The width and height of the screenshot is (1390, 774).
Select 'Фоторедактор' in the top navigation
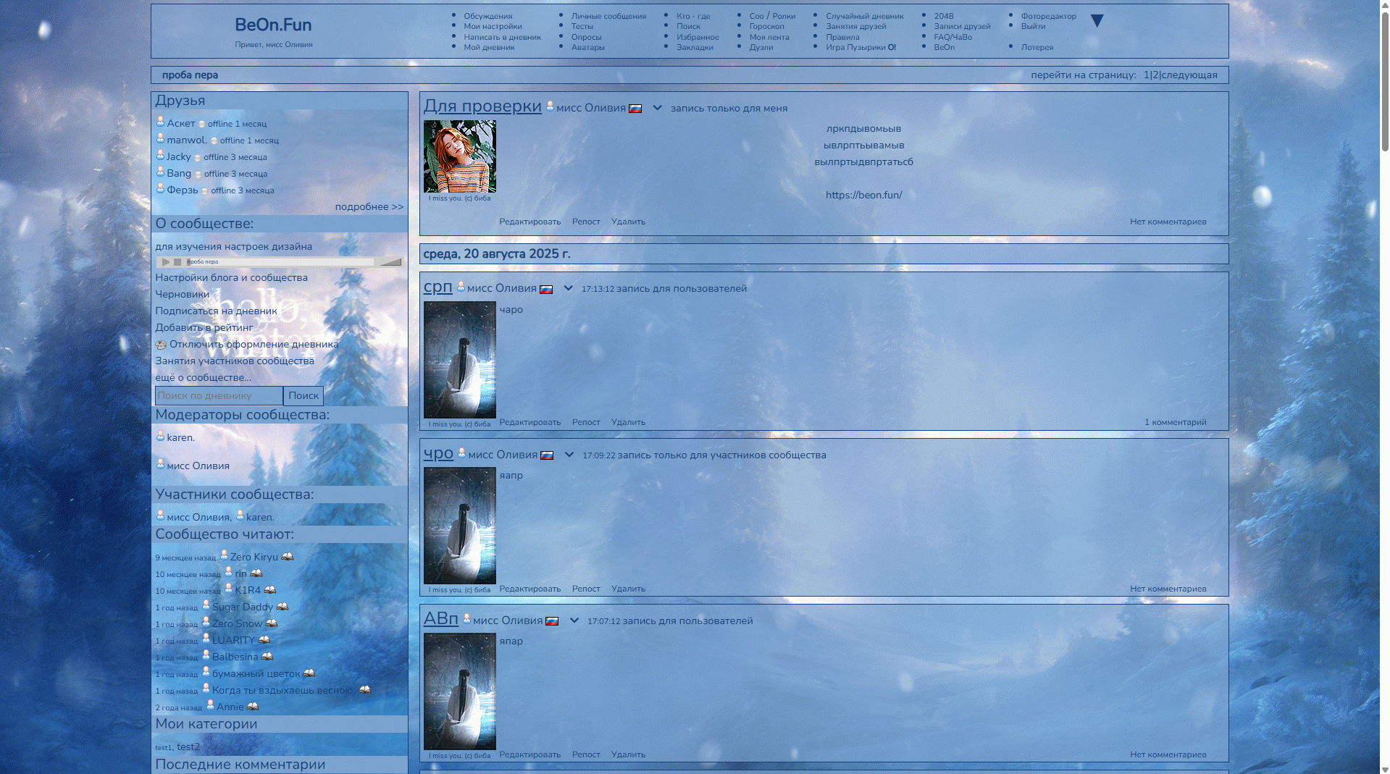tap(1048, 16)
